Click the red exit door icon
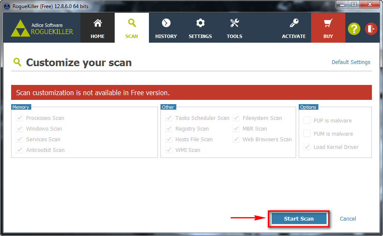This screenshot has height=236, width=383. tap(371, 29)
